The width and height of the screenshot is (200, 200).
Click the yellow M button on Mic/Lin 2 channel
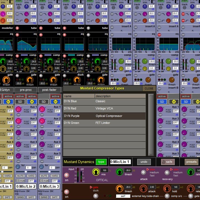[x=32, y=102]
